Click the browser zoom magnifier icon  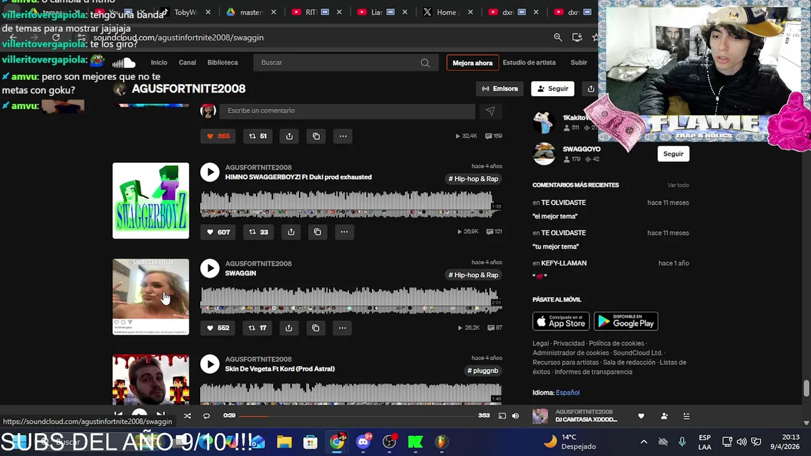[x=558, y=37]
